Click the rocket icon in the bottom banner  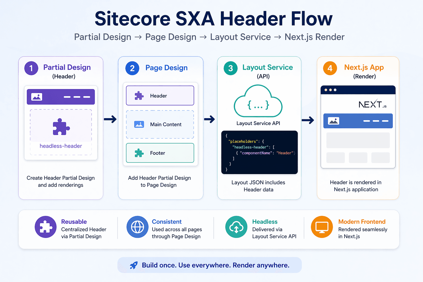pos(133,265)
